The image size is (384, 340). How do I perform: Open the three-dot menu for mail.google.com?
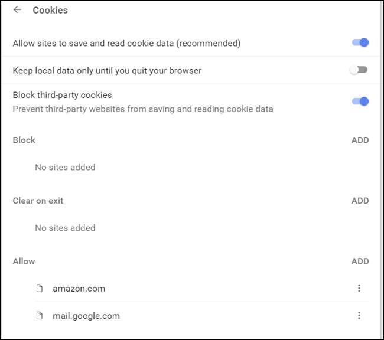coord(359,316)
